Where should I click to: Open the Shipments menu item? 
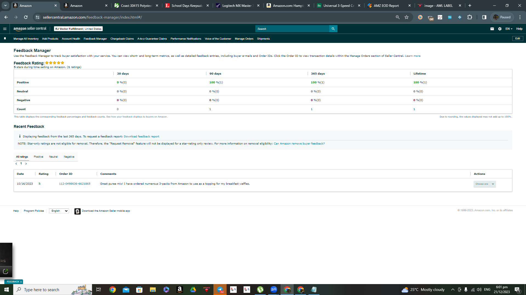(263, 39)
